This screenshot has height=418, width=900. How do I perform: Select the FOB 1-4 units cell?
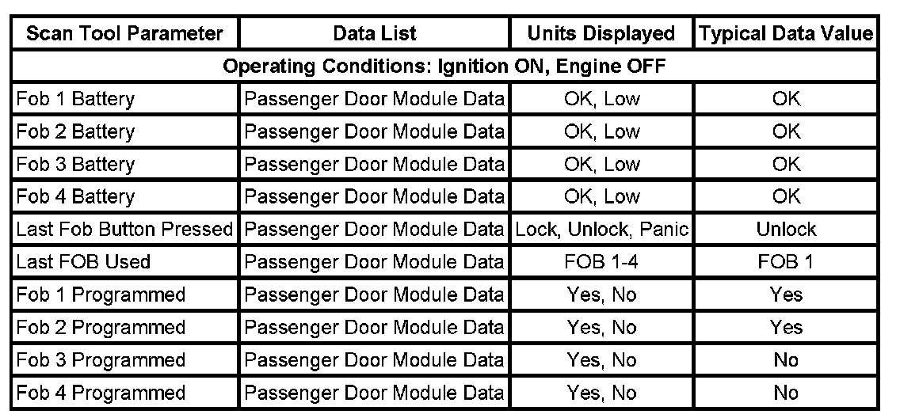tap(602, 262)
